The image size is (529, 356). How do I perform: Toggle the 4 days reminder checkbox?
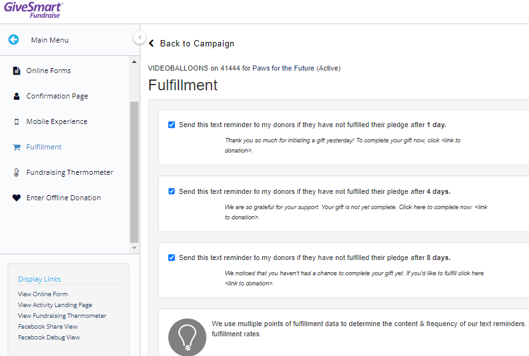coord(171,191)
